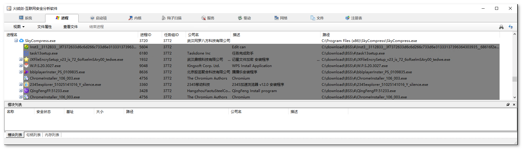This screenshot has height=149, width=522.
Task: Pin the 模块列表 panel using pin icon
Action: pos(508,105)
